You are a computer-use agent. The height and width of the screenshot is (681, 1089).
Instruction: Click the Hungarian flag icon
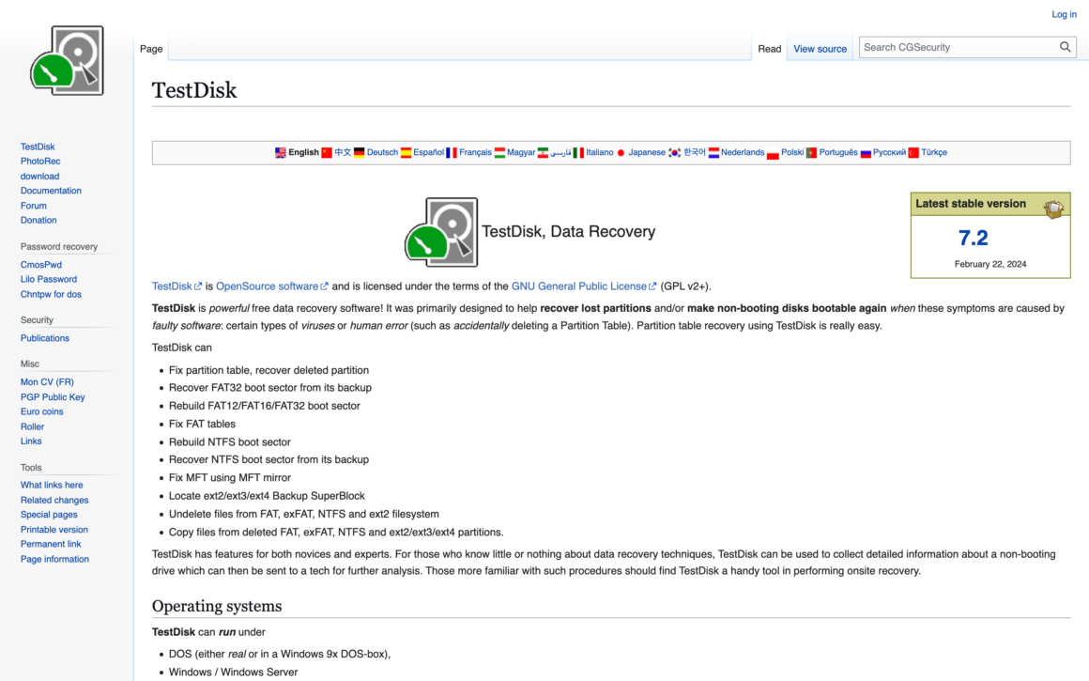pyautogui.click(x=499, y=153)
